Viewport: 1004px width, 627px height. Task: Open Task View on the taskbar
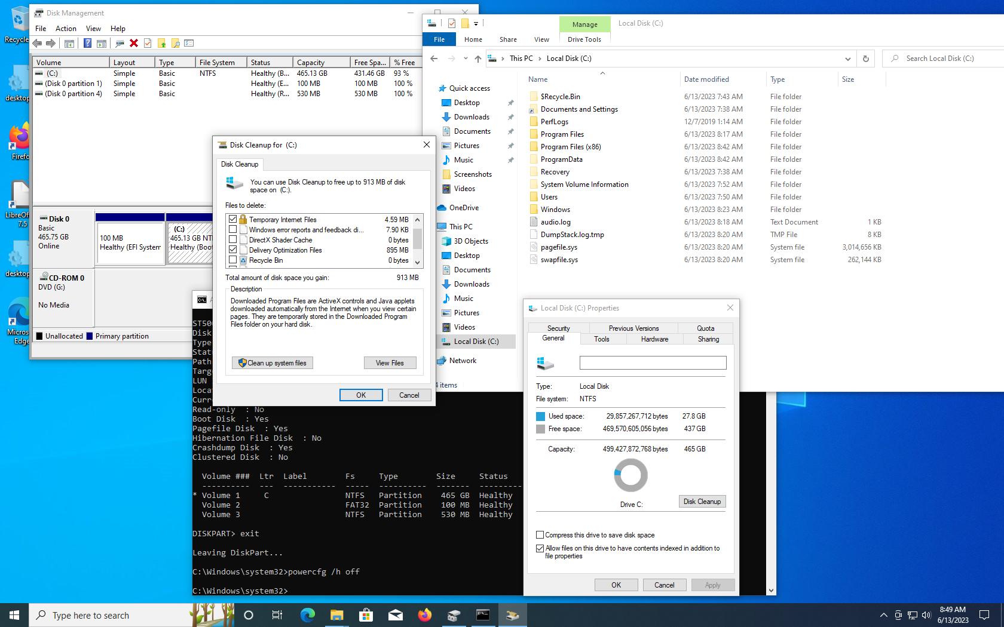pos(277,615)
